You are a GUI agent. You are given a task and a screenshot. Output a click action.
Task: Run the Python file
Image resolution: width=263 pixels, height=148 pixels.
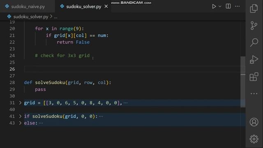(x=214, y=7)
